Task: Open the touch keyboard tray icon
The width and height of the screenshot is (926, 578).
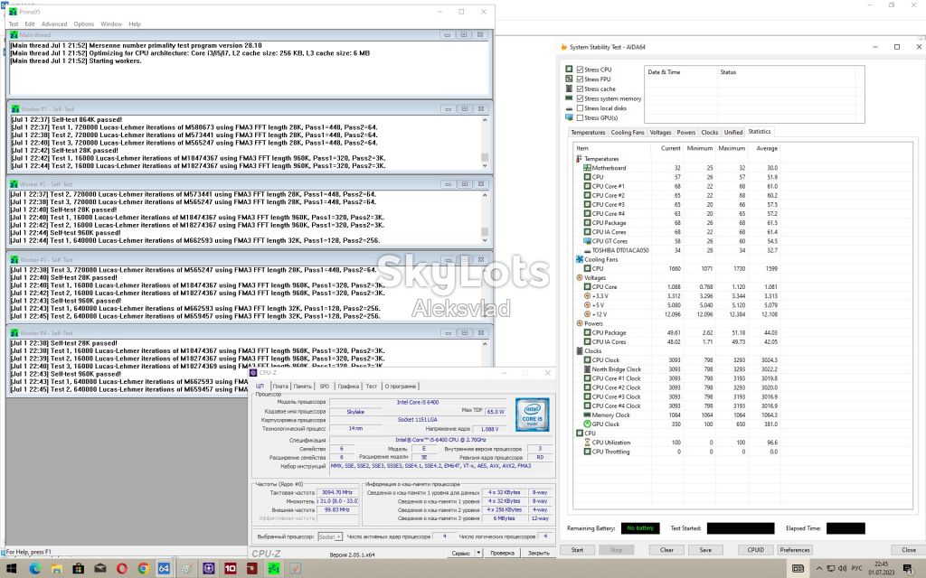Action: coord(798,569)
